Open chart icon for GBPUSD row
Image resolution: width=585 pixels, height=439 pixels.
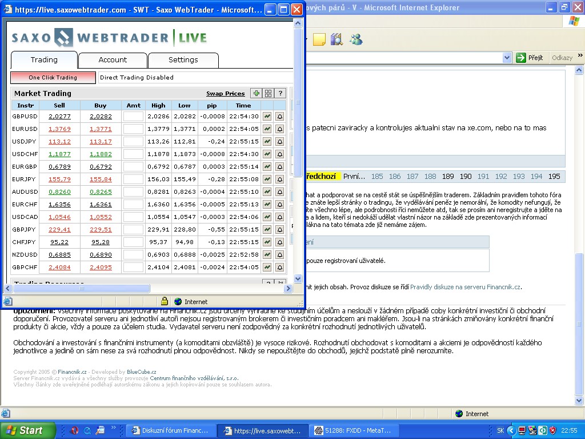click(x=267, y=117)
